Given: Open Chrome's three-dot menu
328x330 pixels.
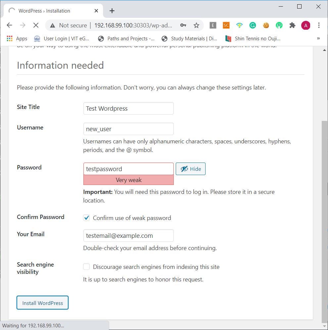Looking at the screenshot, I should point(319,25).
